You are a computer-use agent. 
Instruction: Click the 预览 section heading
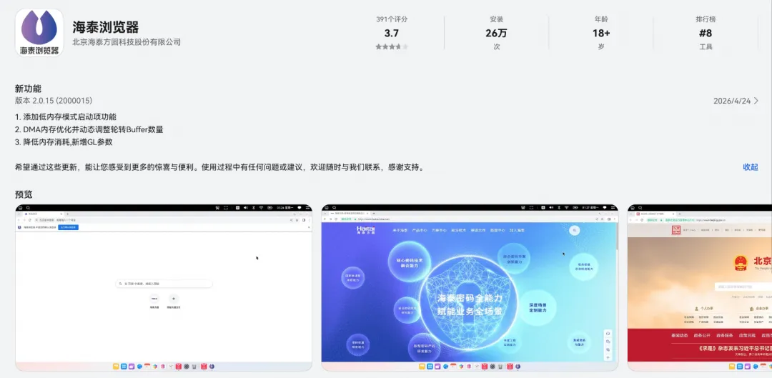click(24, 194)
